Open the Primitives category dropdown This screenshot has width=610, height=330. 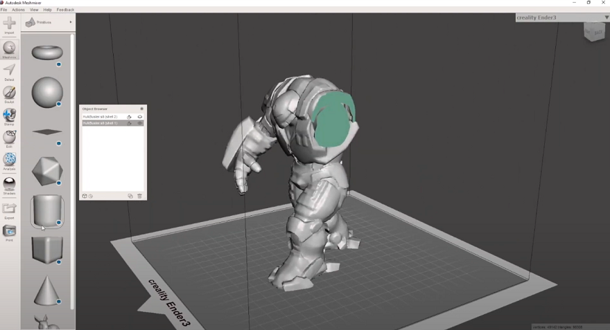71,22
